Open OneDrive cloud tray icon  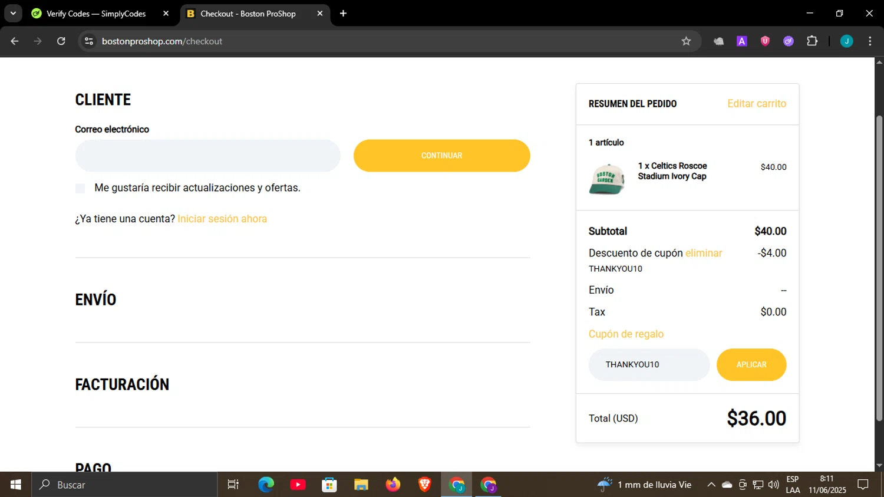tap(727, 485)
